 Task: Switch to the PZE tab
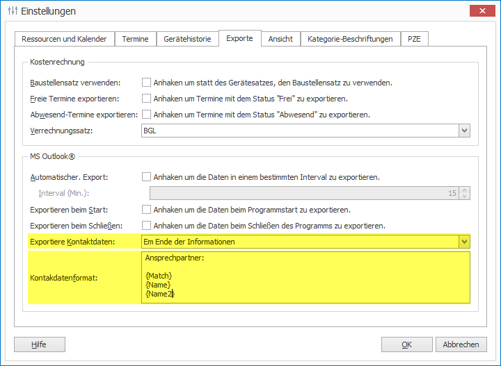(414, 39)
